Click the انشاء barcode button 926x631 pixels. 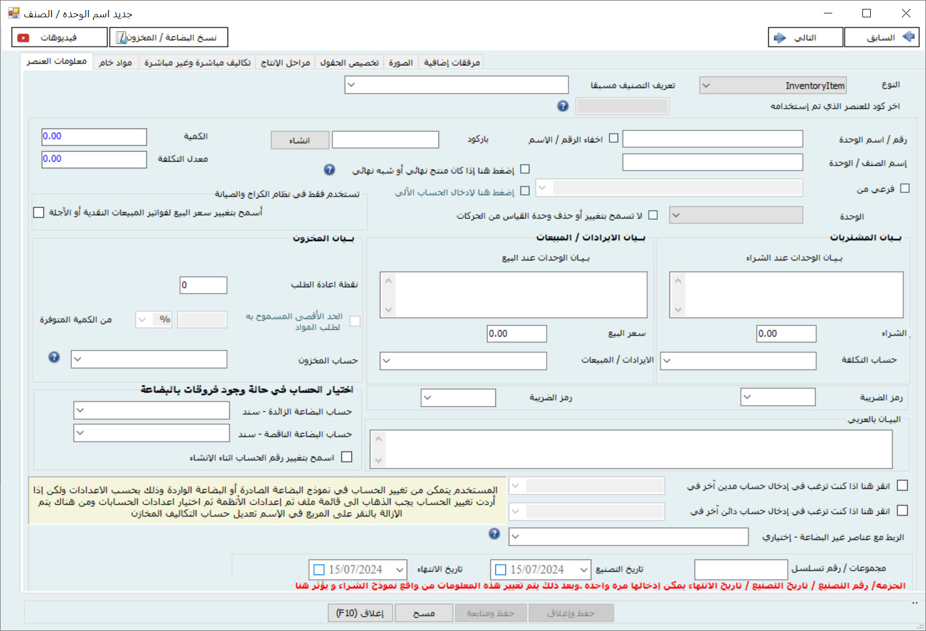click(x=300, y=140)
